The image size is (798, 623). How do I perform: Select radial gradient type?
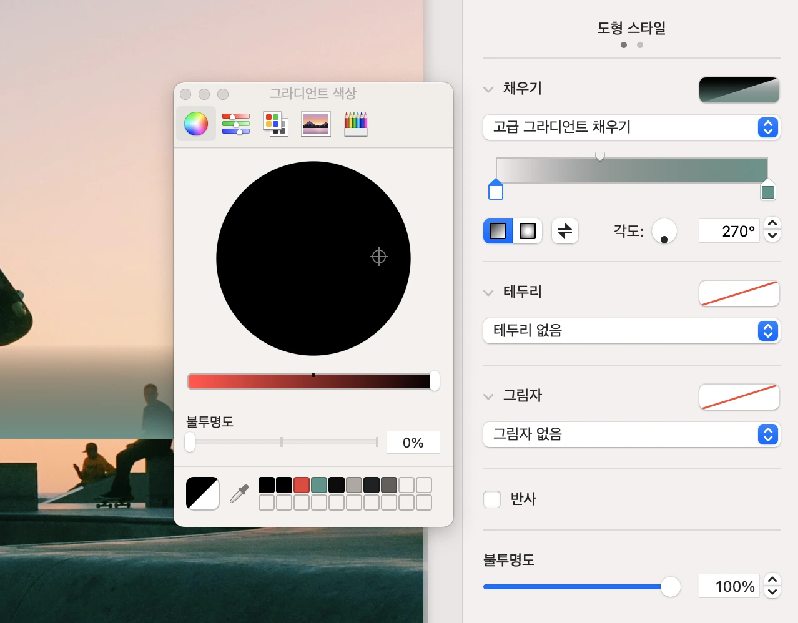tap(528, 231)
